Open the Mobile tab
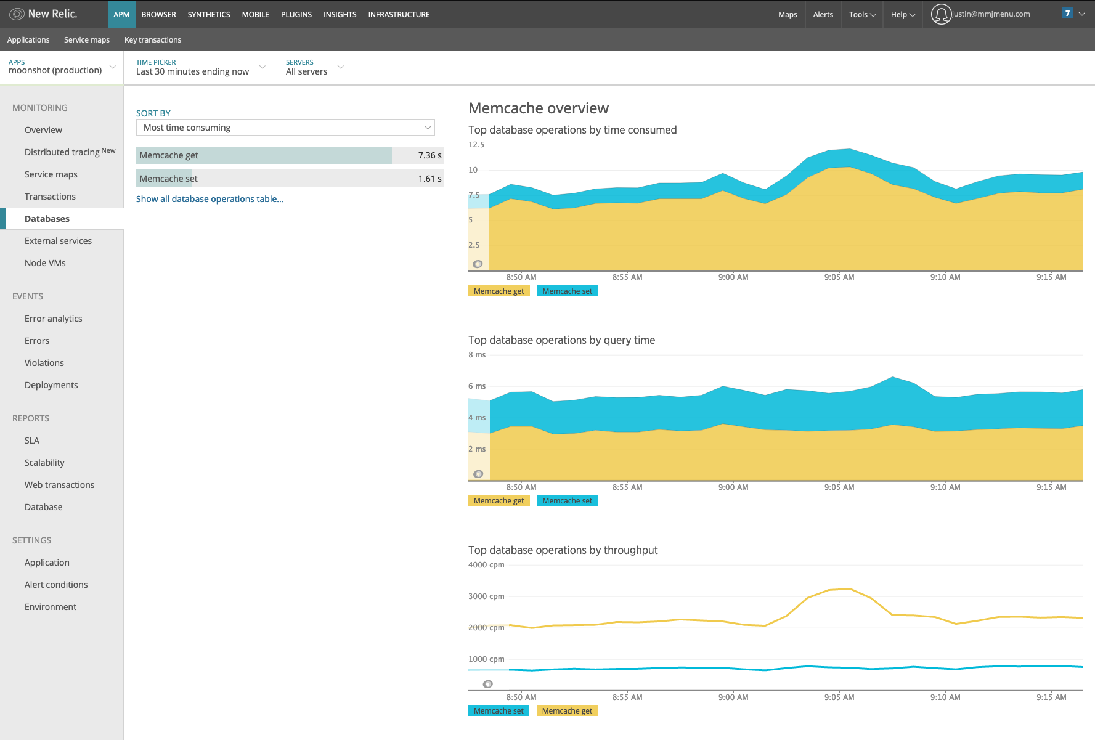 point(255,14)
